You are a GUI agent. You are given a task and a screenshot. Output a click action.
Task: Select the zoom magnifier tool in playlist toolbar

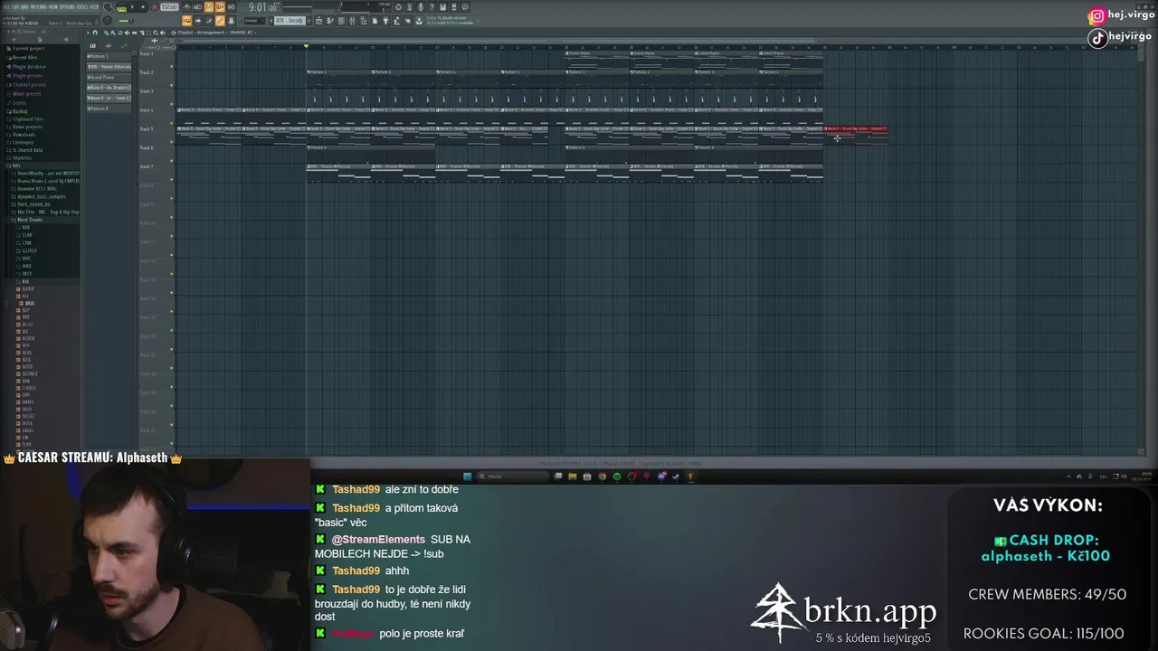(x=156, y=33)
